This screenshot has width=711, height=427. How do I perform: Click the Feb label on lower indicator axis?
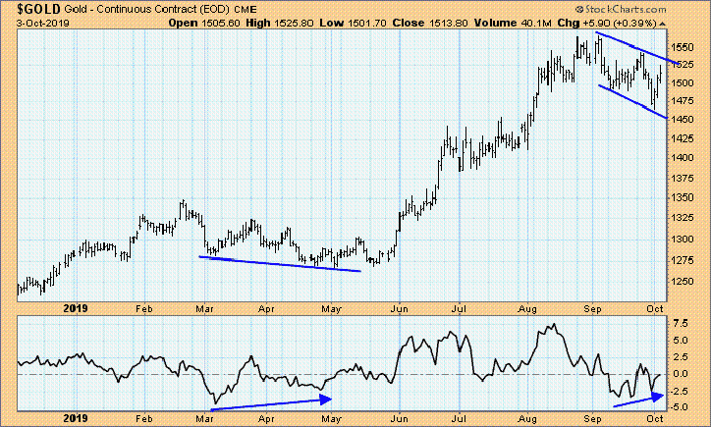(144, 418)
